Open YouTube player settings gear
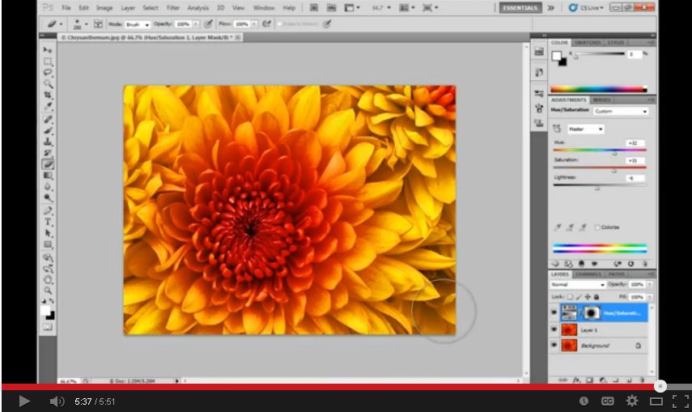Viewport: 692px width, 412px height. tap(631, 401)
